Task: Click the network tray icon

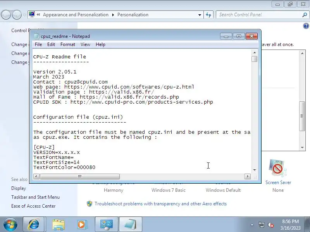Action: pyautogui.click(x=261, y=225)
